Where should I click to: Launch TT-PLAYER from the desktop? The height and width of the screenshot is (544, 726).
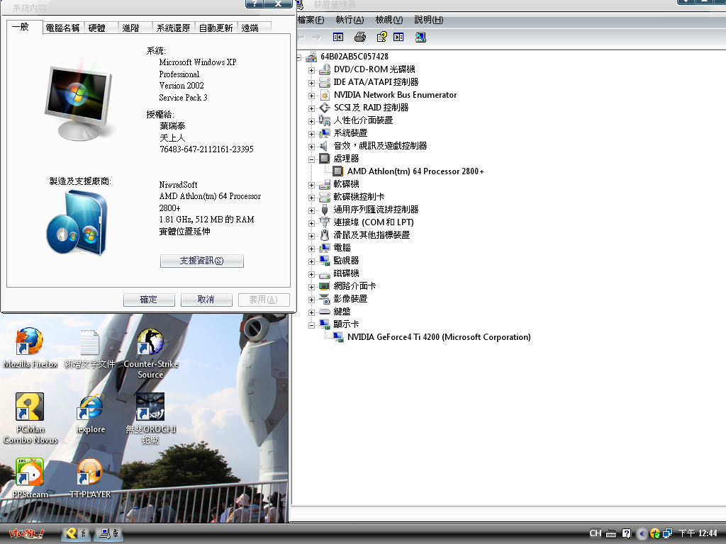(90, 472)
